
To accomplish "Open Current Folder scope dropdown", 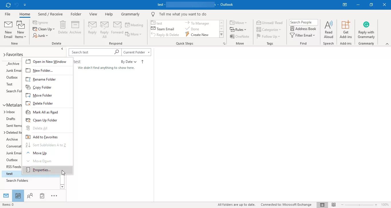I will tap(136, 52).
